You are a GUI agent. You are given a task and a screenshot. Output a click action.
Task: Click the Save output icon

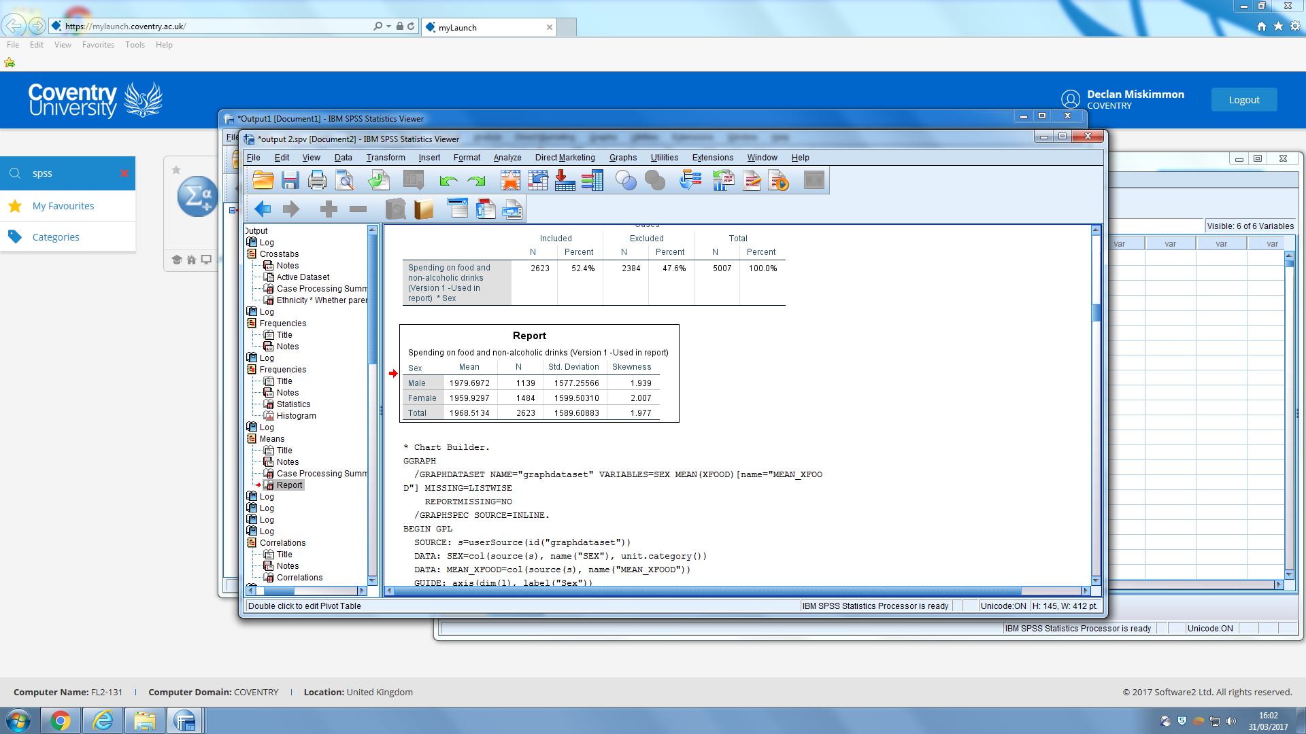coord(290,181)
